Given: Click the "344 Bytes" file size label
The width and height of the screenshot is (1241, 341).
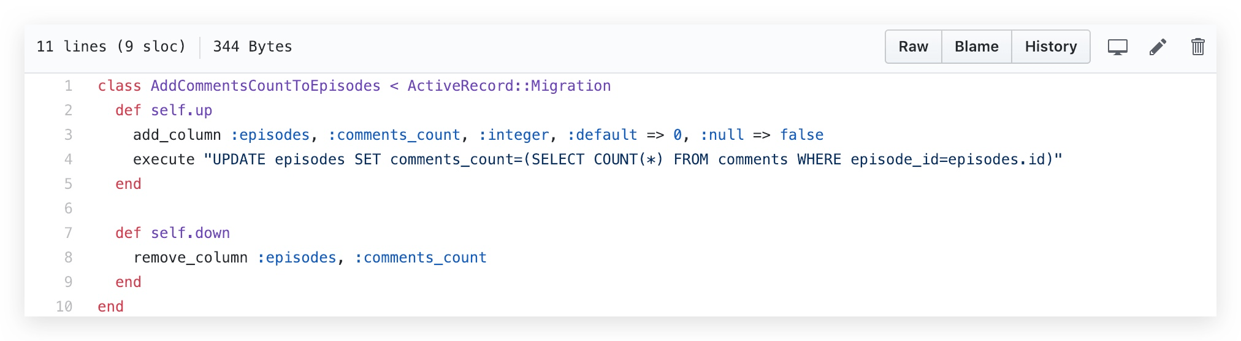Looking at the screenshot, I should pyautogui.click(x=252, y=47).
